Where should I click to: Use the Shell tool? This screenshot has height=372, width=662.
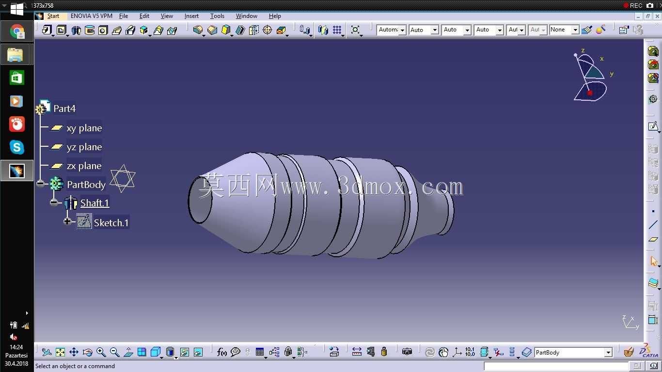pyautogui.click(x=240, y=30)
